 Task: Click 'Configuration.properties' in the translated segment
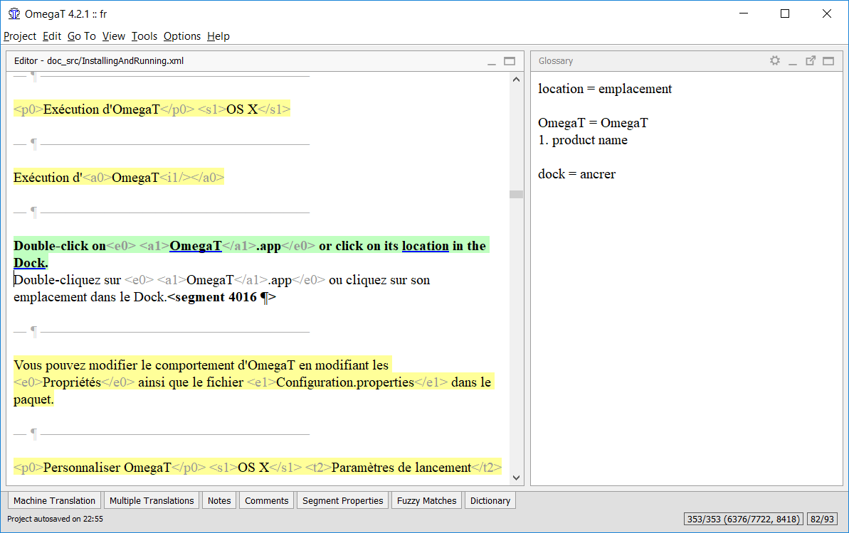[x=345, y=382]
